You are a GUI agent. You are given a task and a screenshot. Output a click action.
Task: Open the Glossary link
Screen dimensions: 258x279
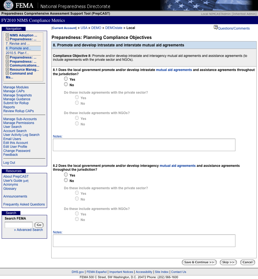coord(10,189)
